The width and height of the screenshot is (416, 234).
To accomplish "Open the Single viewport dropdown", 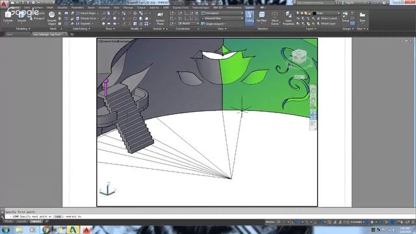I will [x=214, y=23].
